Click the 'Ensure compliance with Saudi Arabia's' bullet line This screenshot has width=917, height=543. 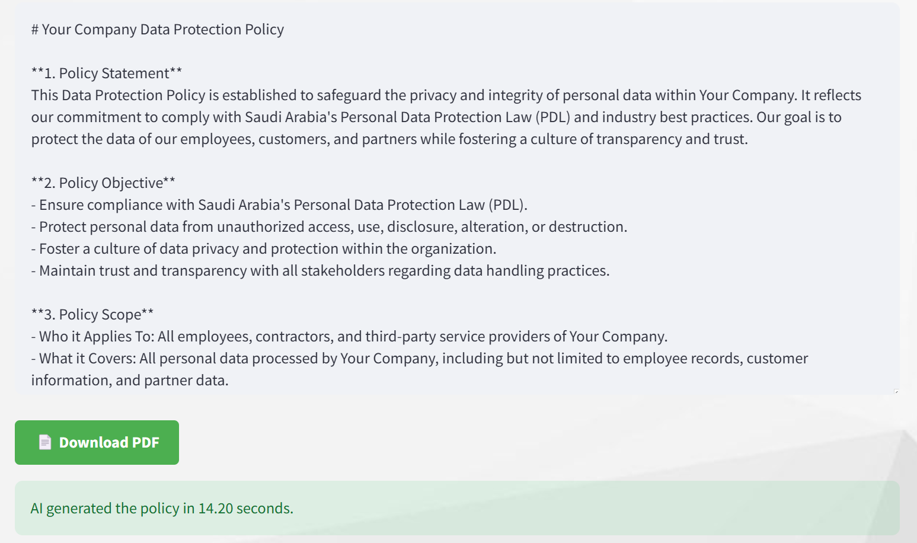coord(279,205)
